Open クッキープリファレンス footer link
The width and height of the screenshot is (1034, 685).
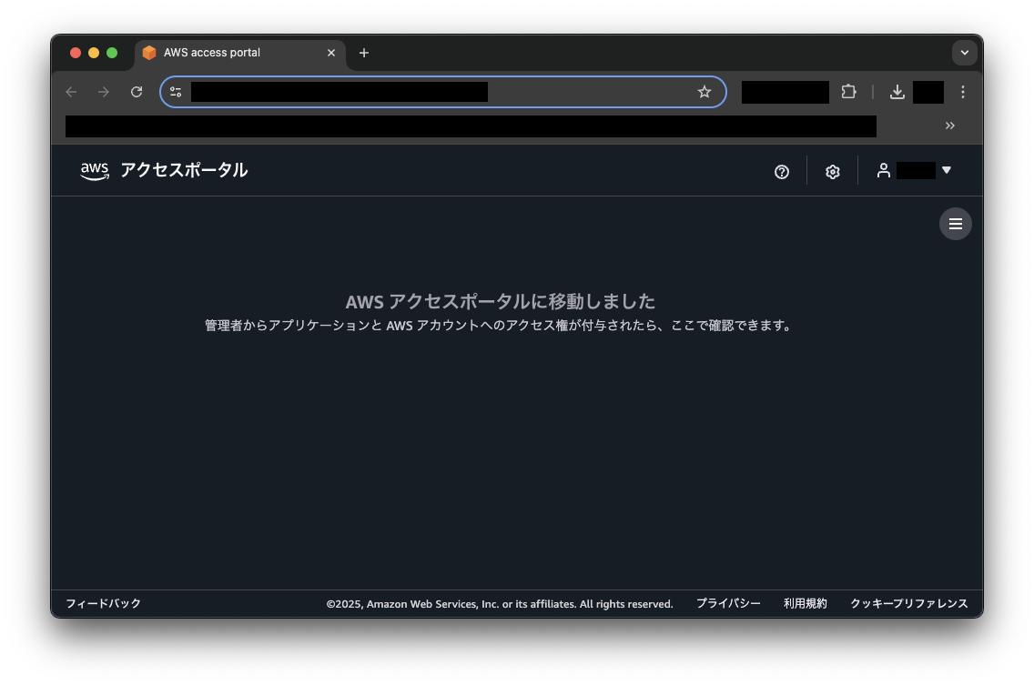click(909, 603)
